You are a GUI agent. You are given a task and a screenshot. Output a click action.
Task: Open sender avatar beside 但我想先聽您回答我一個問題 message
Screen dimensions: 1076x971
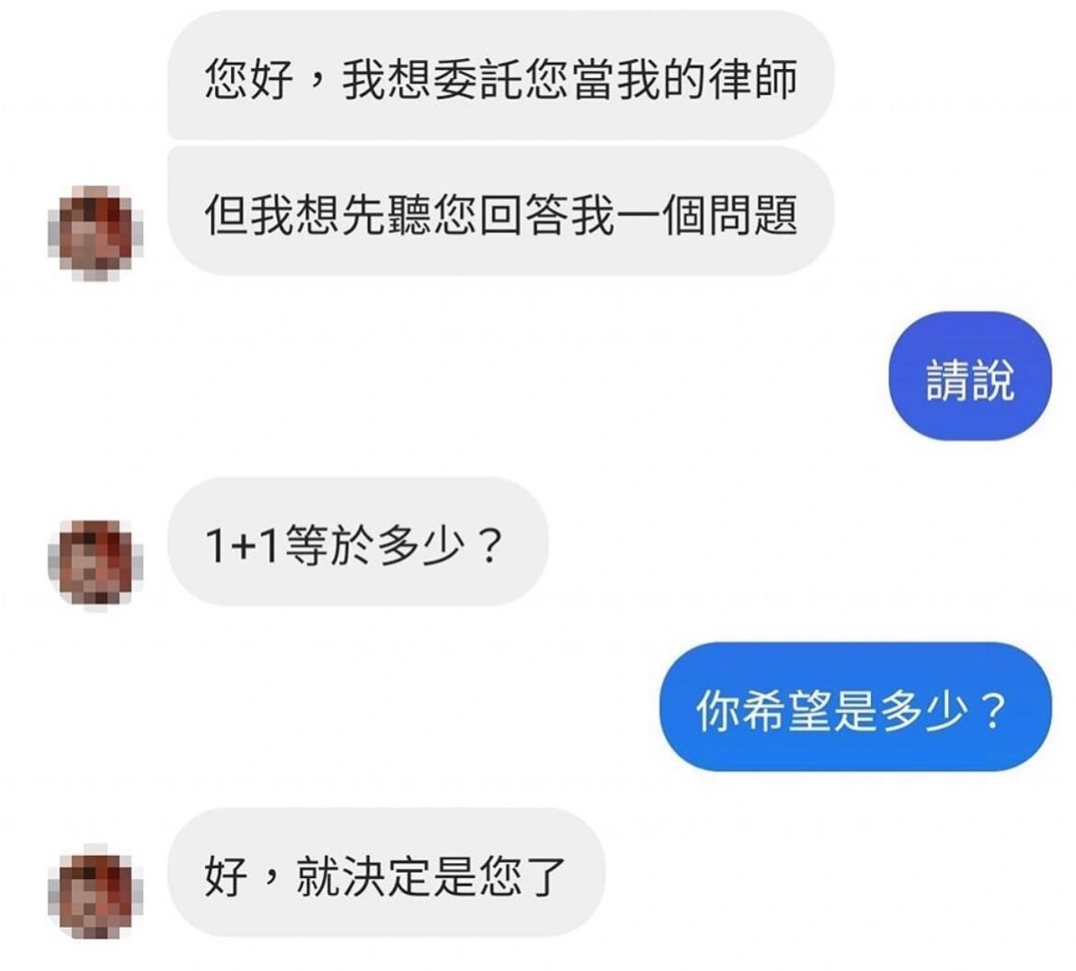(96, 234)
